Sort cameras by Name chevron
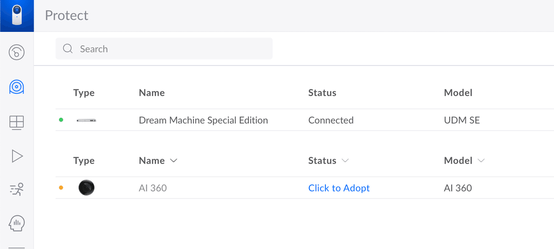This screenshot has width=554, height=249. click(x=174, y=161)
